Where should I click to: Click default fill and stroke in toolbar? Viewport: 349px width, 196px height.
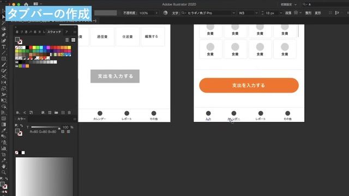[x=2, y=179]
